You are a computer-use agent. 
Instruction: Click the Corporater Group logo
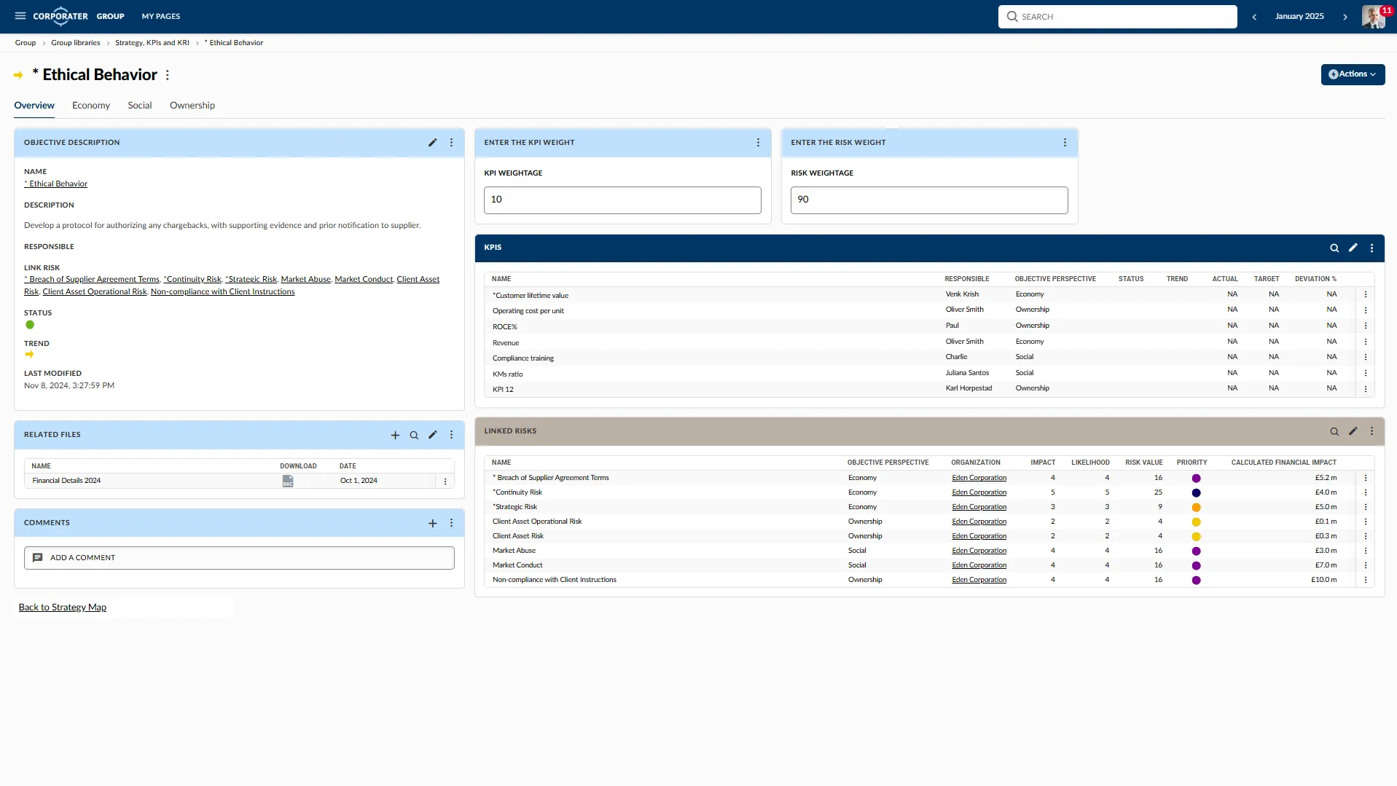click(x=79, y=16)
